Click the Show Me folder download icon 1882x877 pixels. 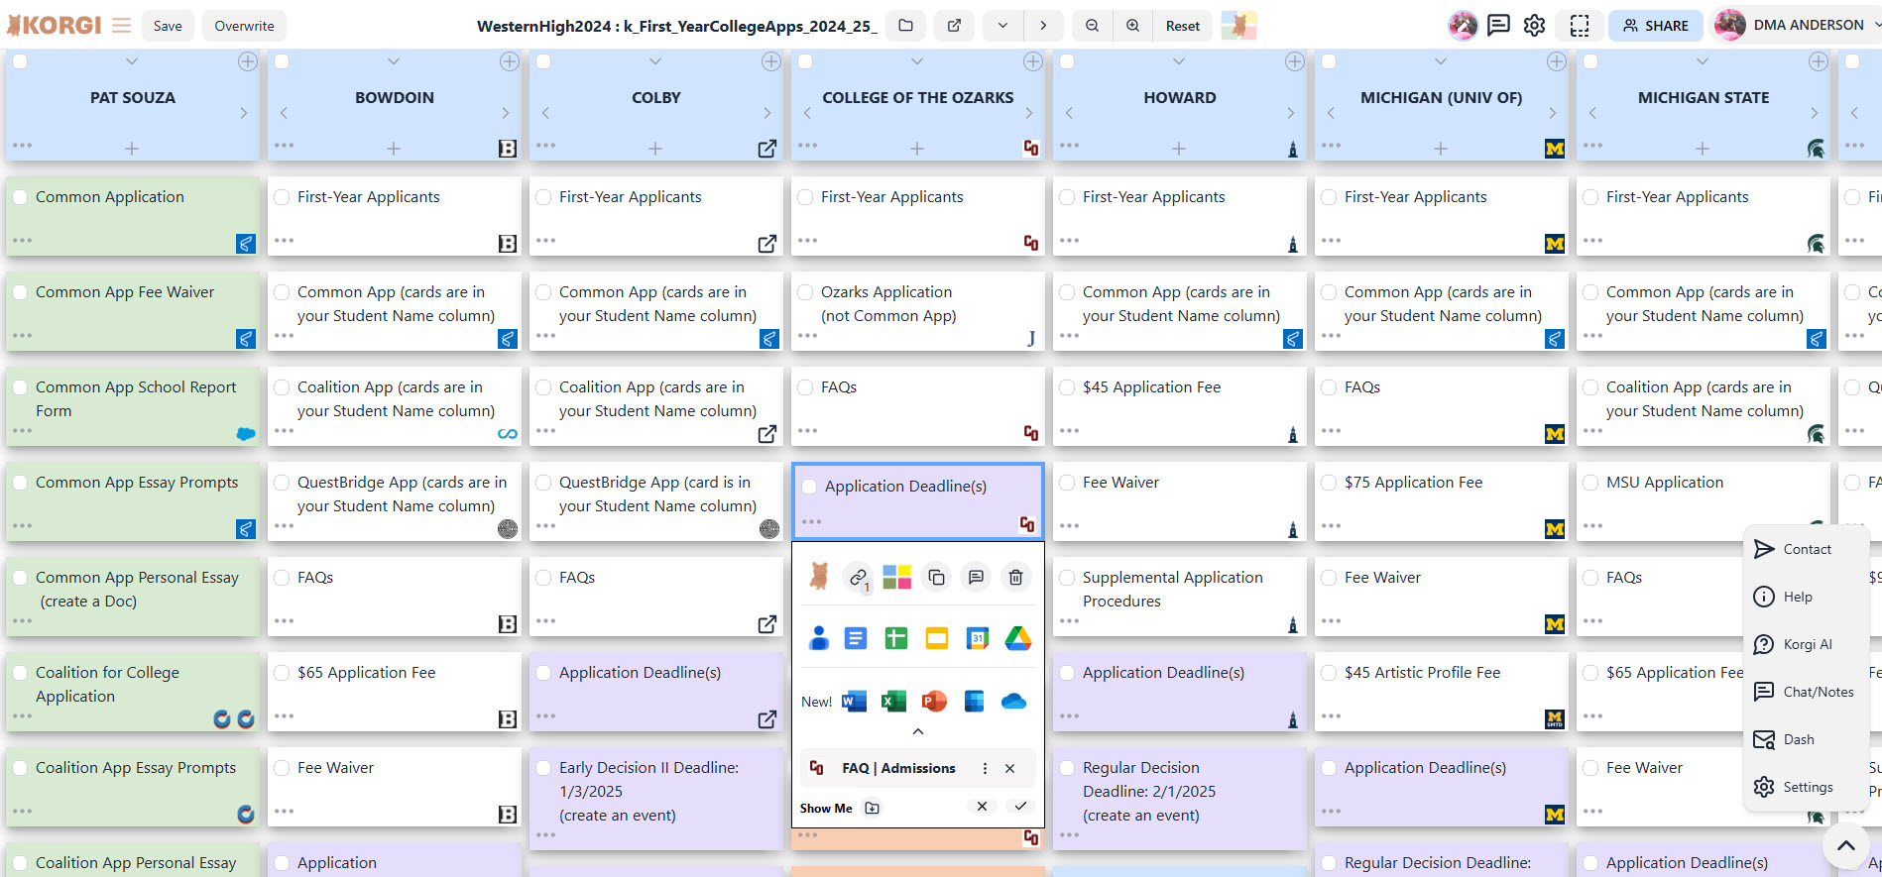(x=872, y=808)
